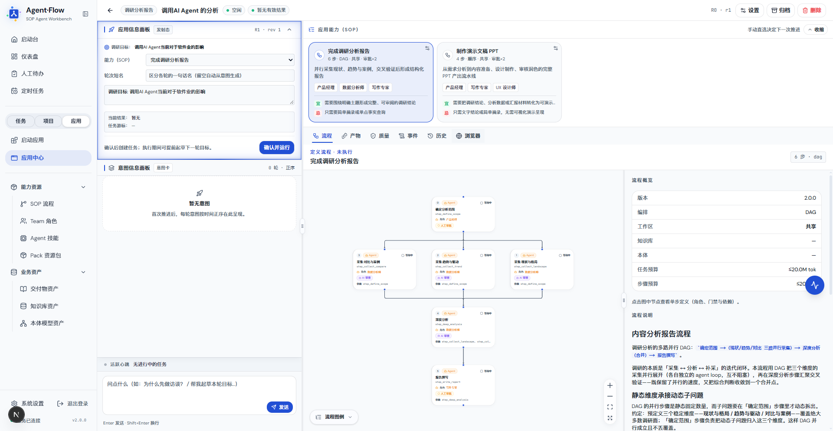Select the 报告撰写 flow node
833x431 pixels.
(x=463, y=385)
